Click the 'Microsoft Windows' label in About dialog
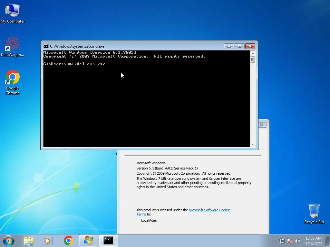 [x=151, y=163]
